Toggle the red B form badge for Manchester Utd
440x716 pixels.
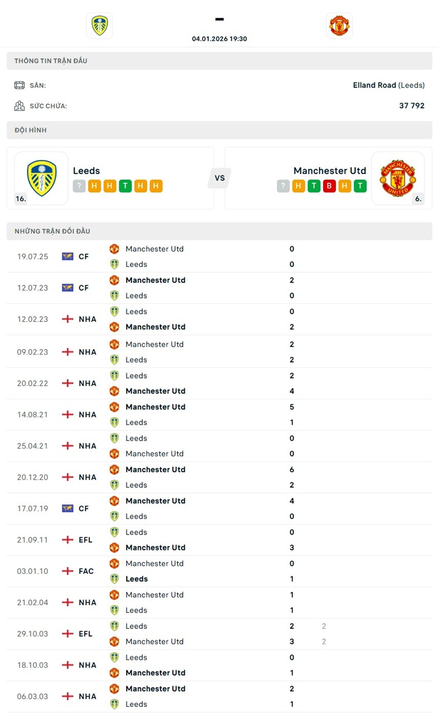point(330,186)
